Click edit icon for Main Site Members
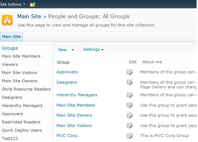 coord(130,106)
